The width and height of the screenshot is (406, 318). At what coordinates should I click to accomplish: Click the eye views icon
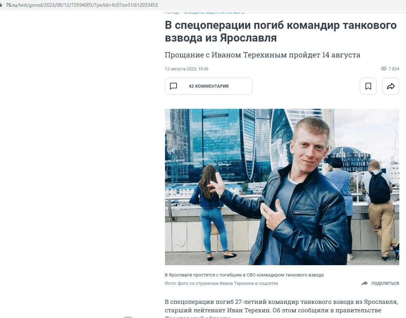tap(384, 69)
